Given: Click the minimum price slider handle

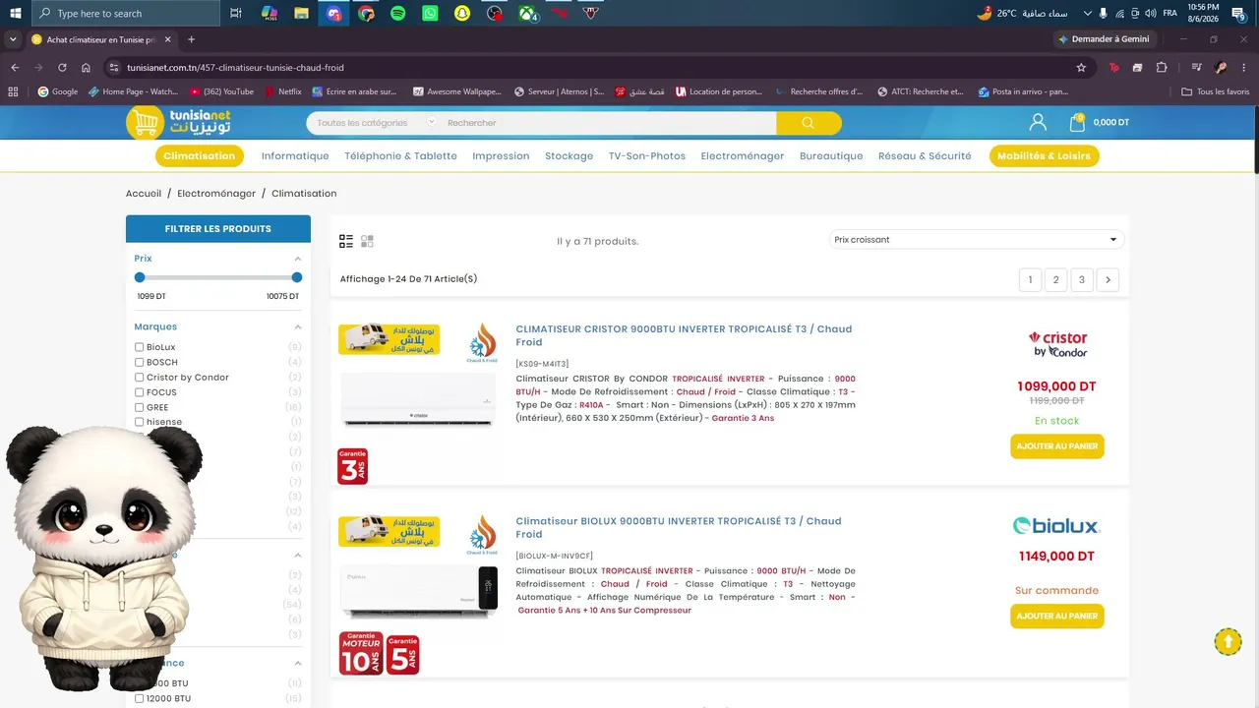Looking at the screenshot, I should pos(140,277).
